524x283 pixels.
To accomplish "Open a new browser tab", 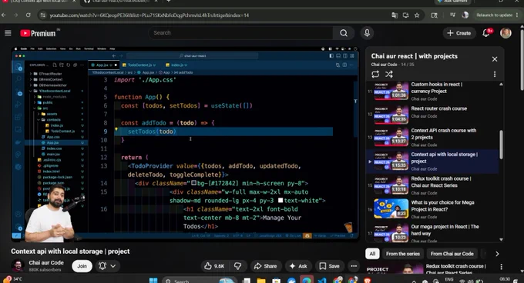I will 169,2.
